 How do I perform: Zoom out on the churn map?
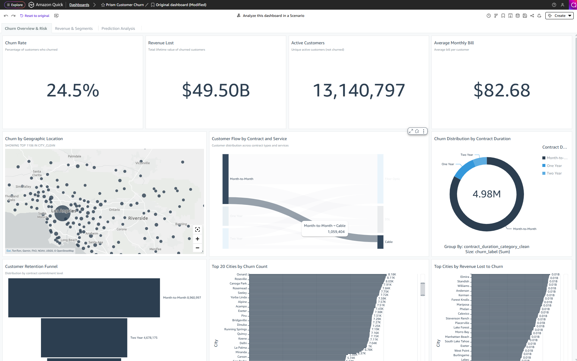click(x=197, y=248)
